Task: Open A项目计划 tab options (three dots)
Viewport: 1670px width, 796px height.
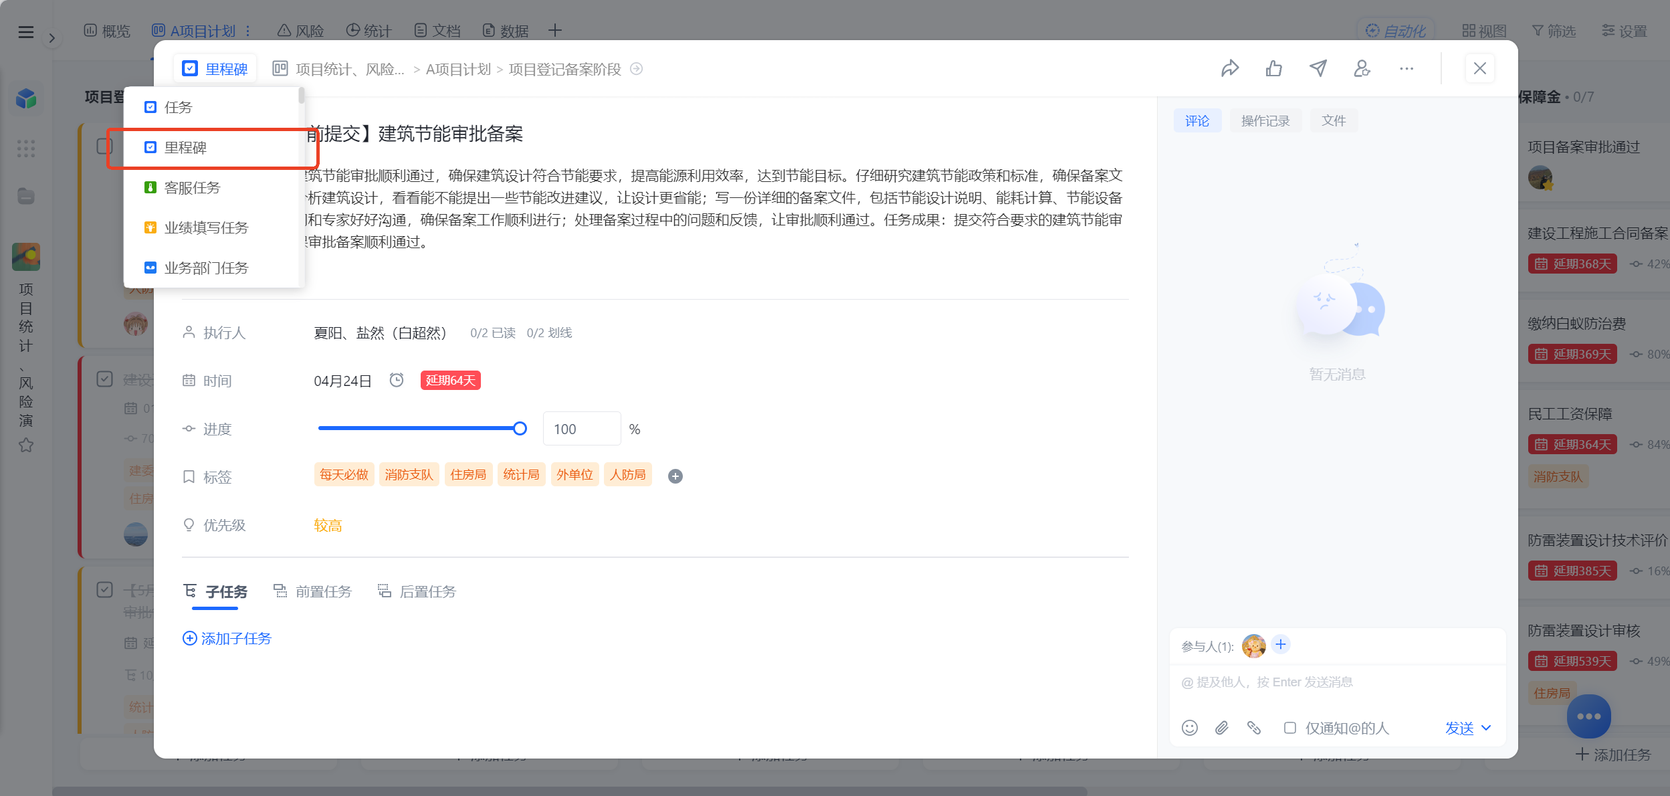Action: [248, 31]
